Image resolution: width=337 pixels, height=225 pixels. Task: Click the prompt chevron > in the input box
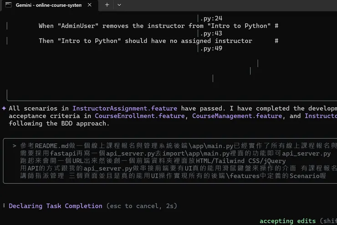click(15, 146)
